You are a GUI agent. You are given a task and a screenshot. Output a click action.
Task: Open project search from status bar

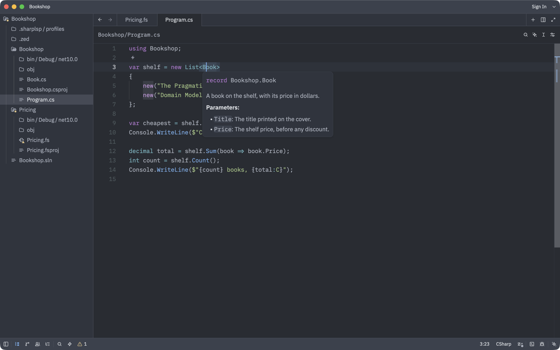tap(59, 344)
